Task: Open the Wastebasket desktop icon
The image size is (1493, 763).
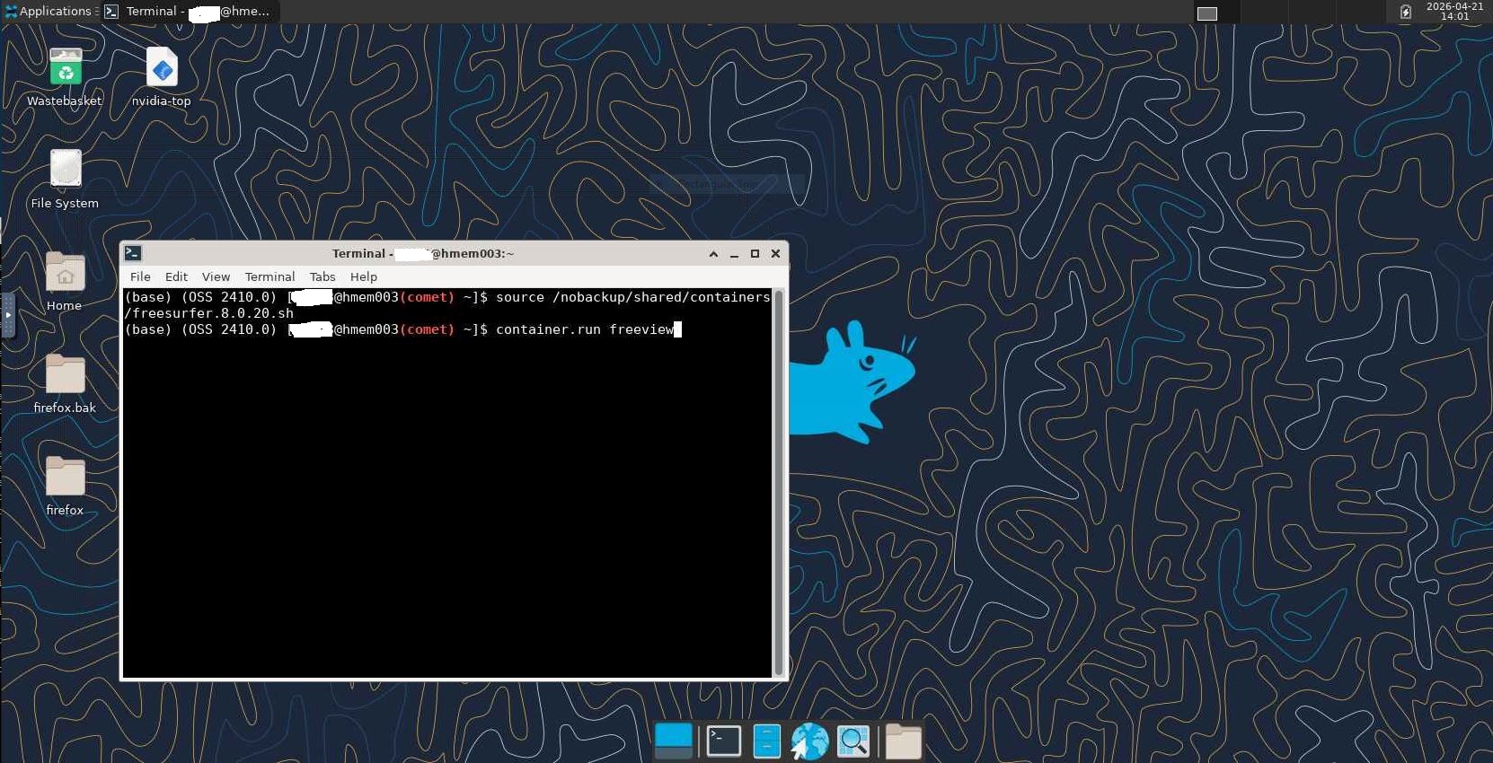Action: click(x=65, y=68)
